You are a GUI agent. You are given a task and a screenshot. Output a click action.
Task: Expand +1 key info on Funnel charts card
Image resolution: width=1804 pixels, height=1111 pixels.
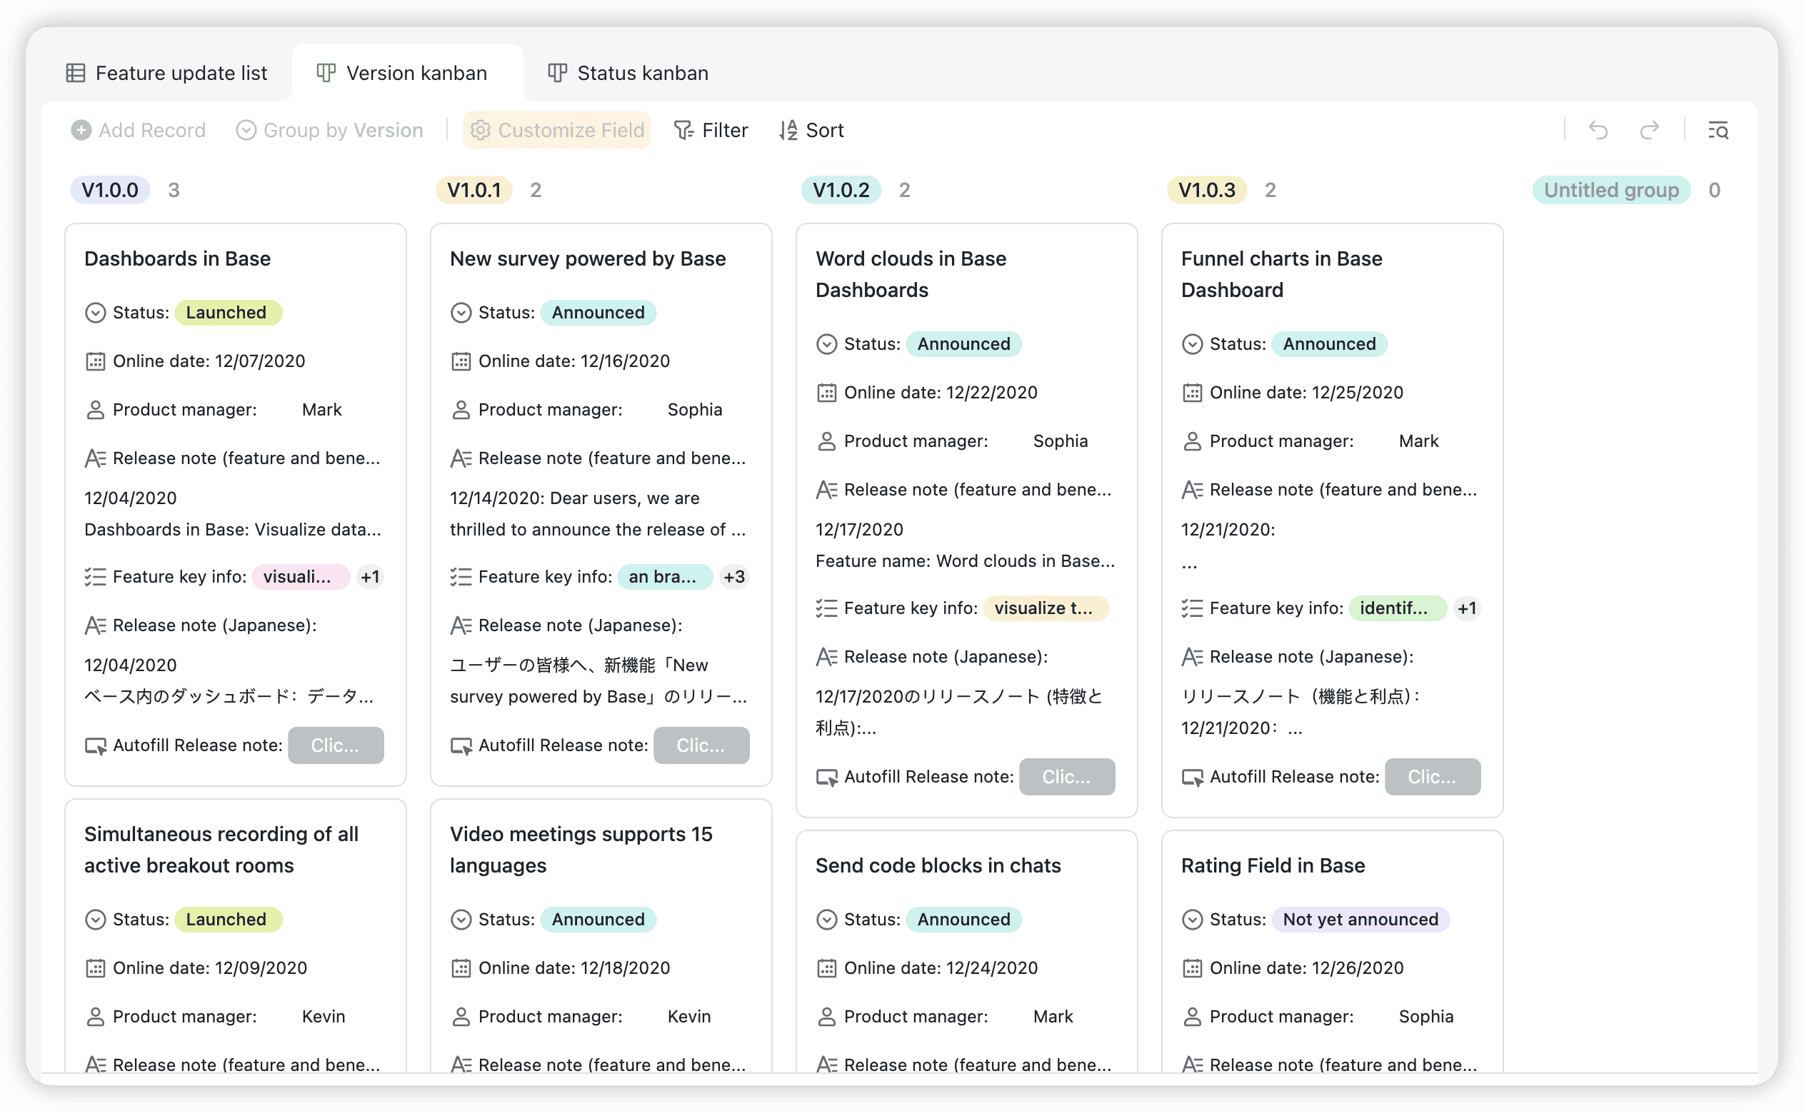[x=1466, y=608]
